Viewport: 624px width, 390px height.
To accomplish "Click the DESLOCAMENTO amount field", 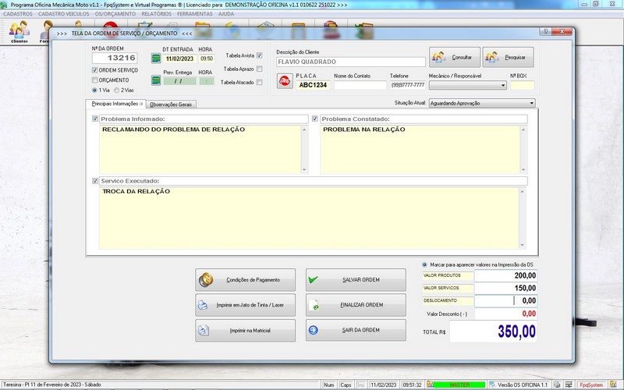I will tap(505, 300).
